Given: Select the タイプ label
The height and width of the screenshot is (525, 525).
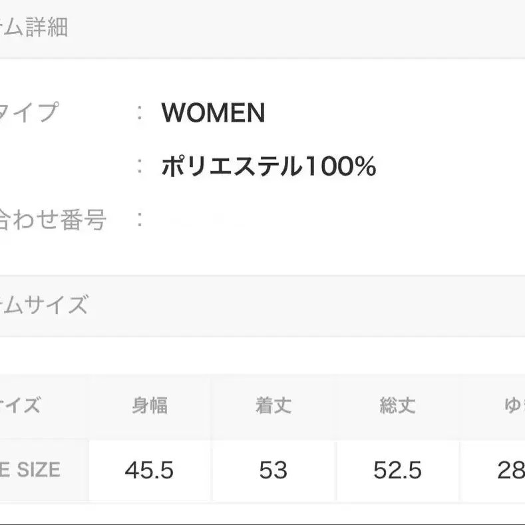Looking at the screenshot, I should point(30,112).
